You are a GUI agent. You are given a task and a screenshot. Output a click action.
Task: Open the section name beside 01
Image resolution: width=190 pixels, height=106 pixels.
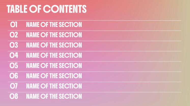coord(54,25)
